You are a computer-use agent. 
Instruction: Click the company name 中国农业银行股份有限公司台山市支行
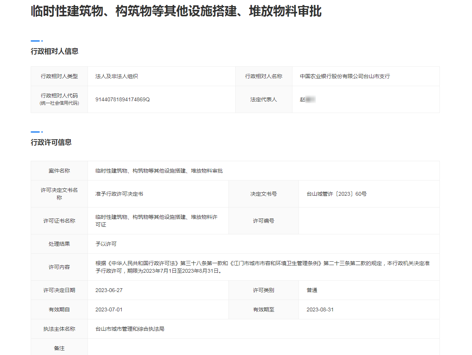345,76
